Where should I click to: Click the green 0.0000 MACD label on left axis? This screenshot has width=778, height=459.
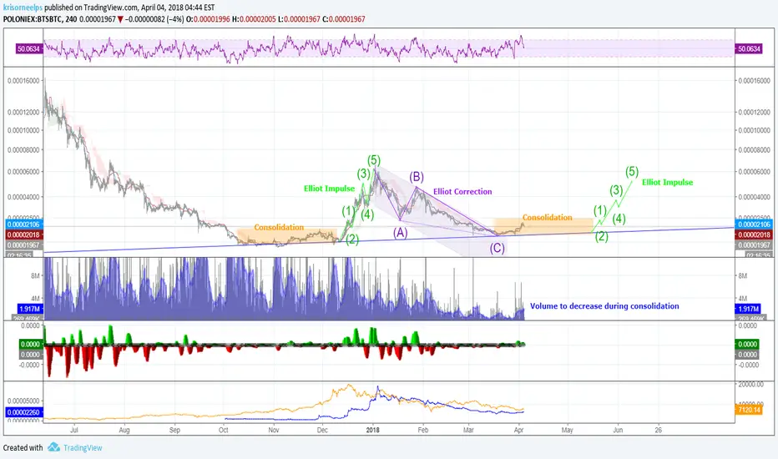pos(30,344)
